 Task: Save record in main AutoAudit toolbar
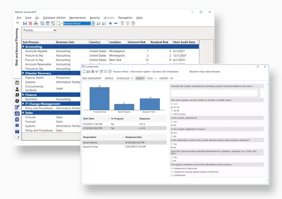click(x=25, y=23)
